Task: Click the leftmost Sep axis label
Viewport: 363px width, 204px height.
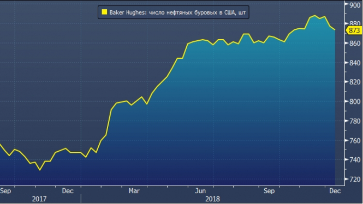Action: point(5,191)
